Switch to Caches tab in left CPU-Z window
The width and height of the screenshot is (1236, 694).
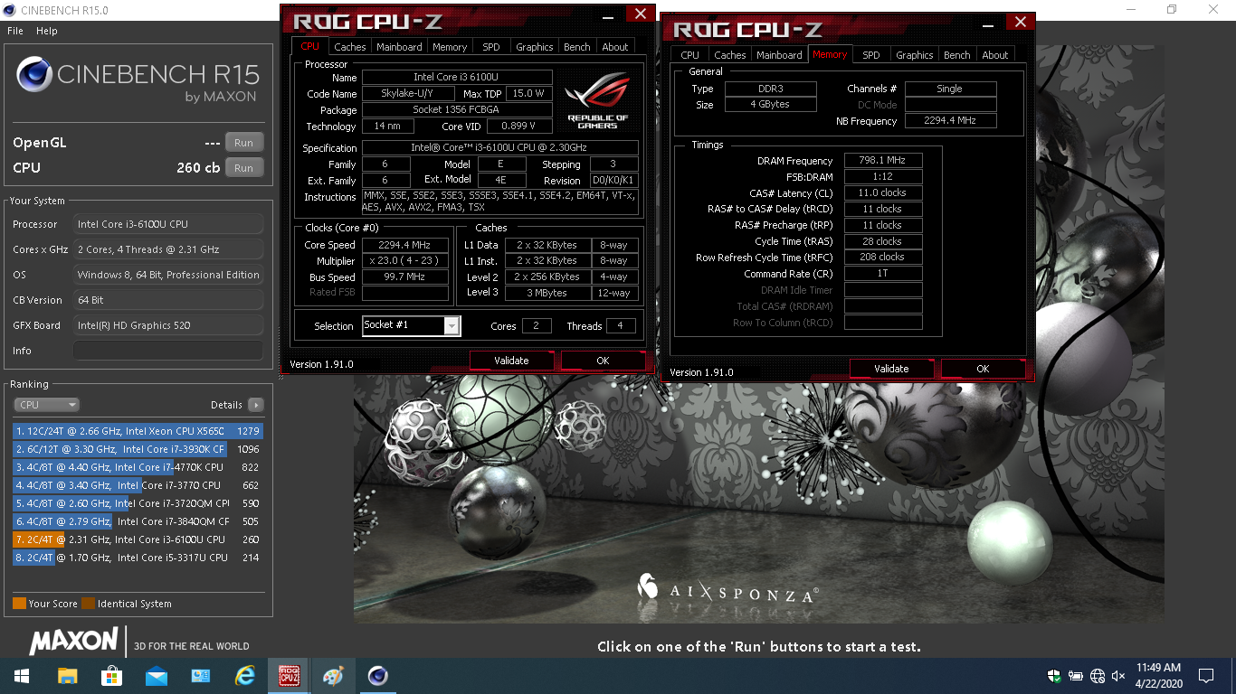point(350,47)
